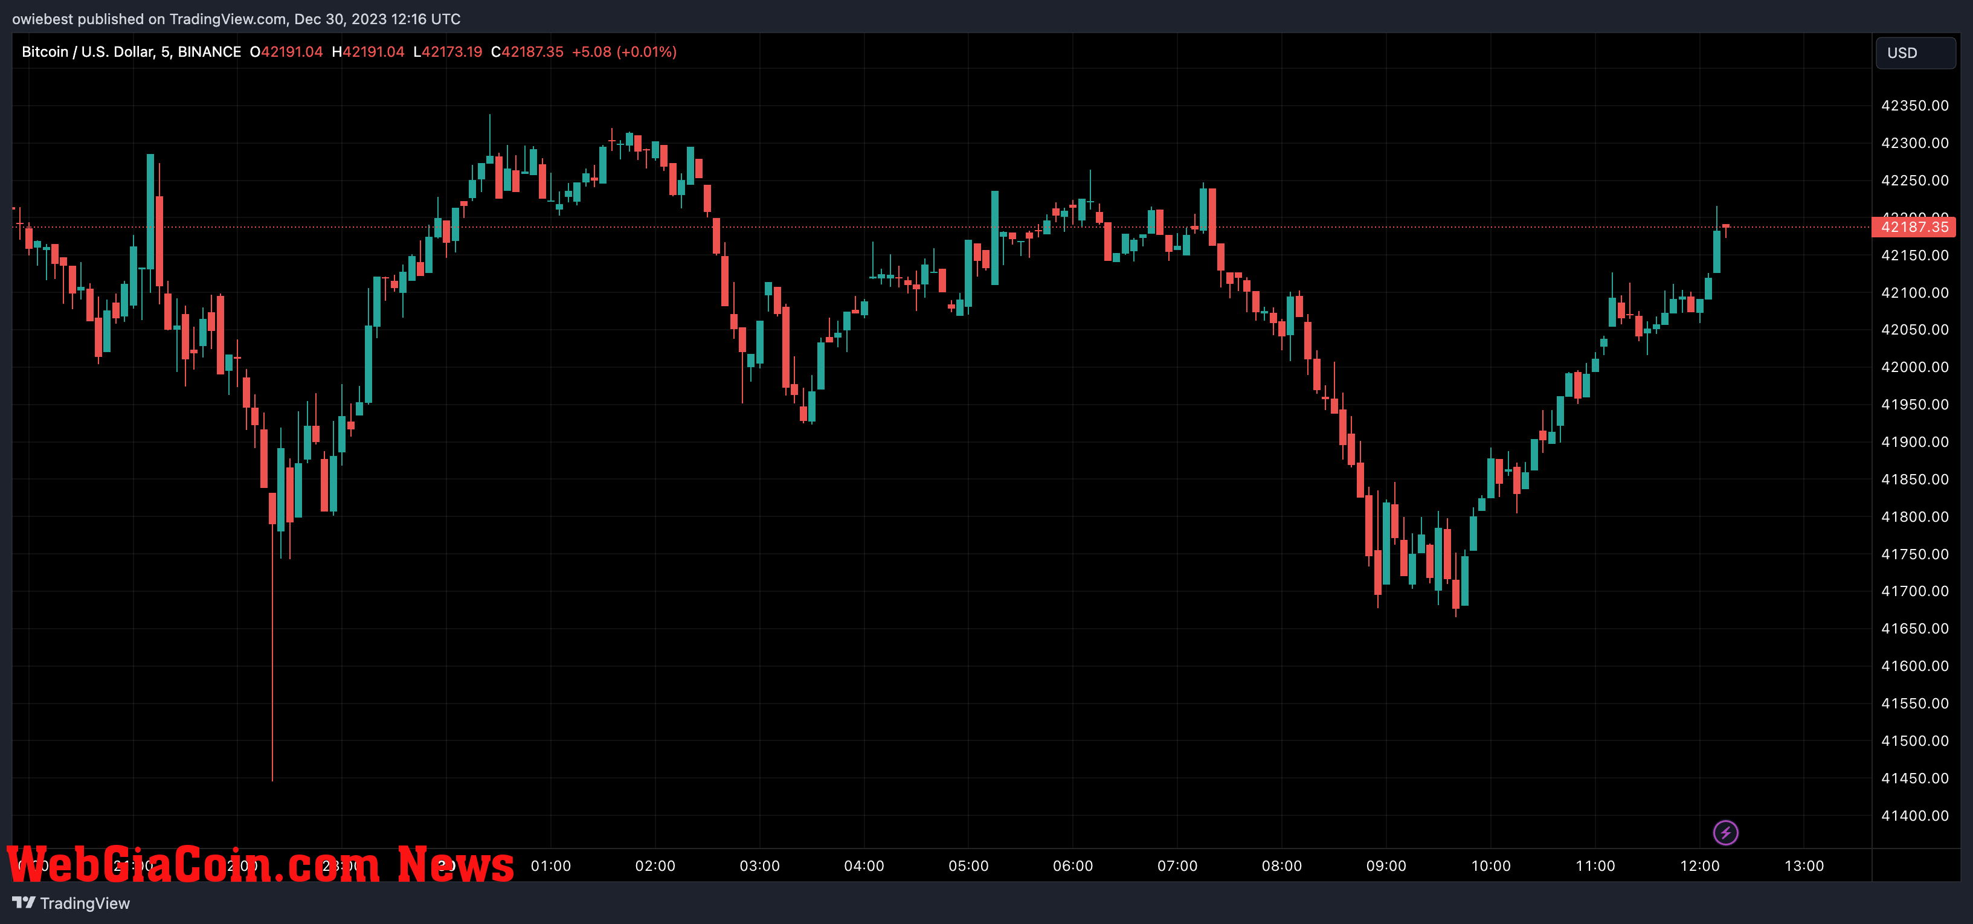Click the 42250.00 price axis label

click(x=1915, y=181)
